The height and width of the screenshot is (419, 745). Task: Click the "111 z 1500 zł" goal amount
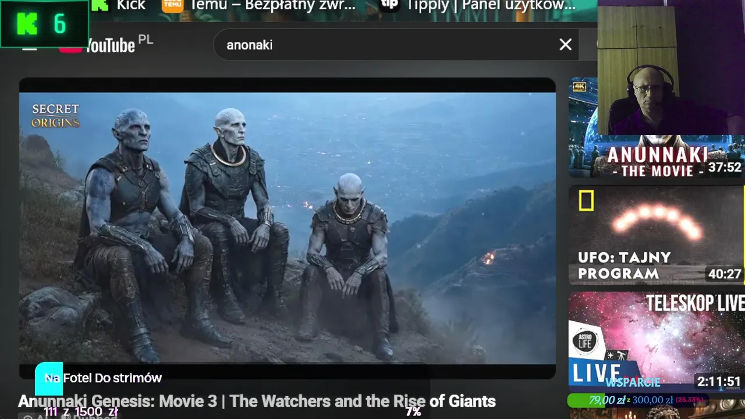click(x=81, y=412)
